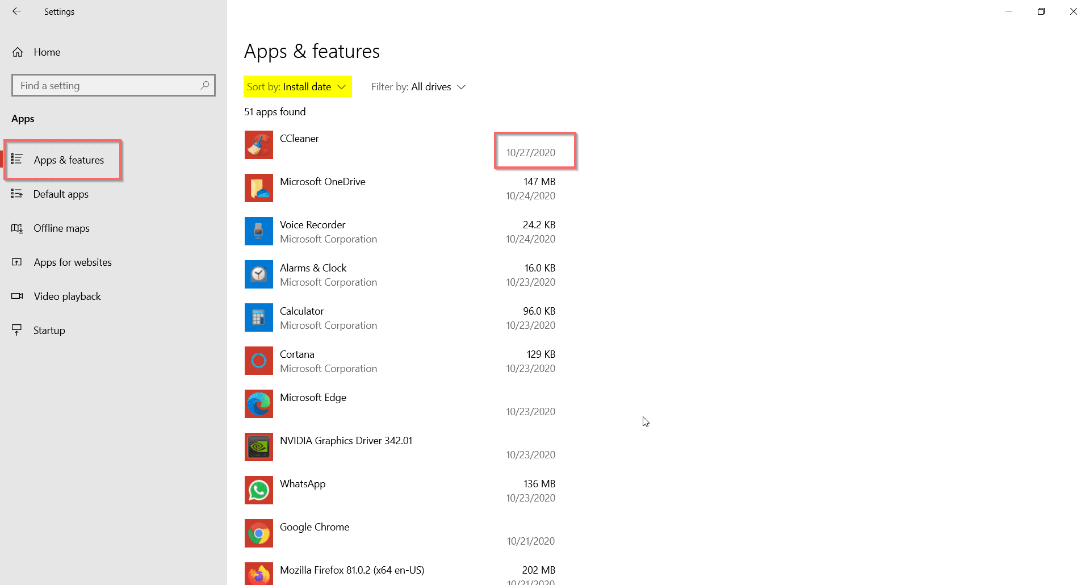
Task: Select Mozilla Firefox 81.0.2 app name
Action: coord(352,570)
